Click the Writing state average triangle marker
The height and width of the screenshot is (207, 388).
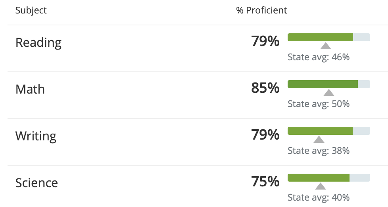pos(319,140)
